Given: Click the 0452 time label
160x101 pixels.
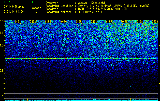Looking at the screenshot, I should point(33,22).
